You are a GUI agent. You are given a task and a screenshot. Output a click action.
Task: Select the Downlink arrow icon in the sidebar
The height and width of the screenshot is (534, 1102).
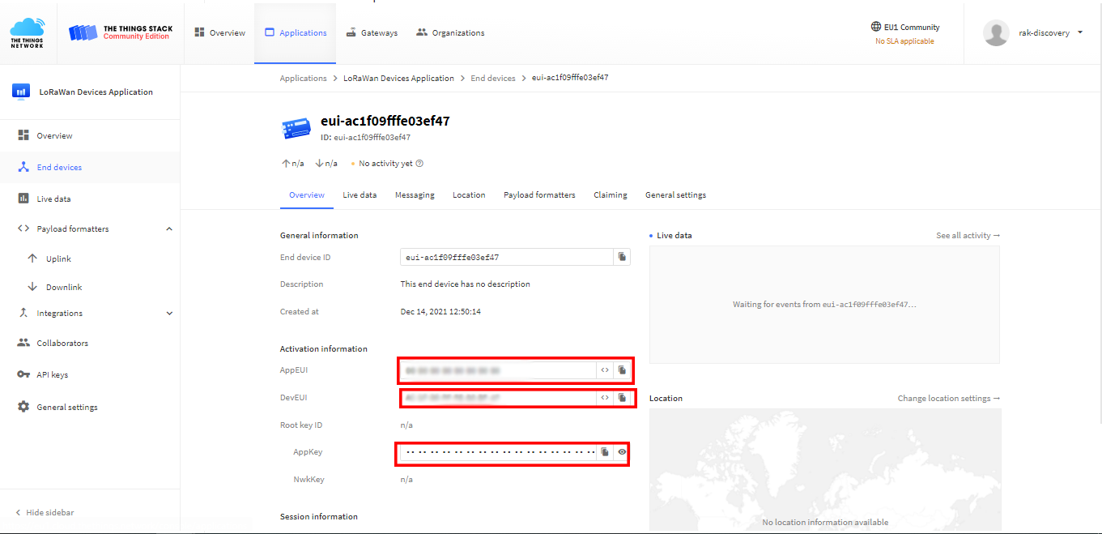tap(32, 286)
